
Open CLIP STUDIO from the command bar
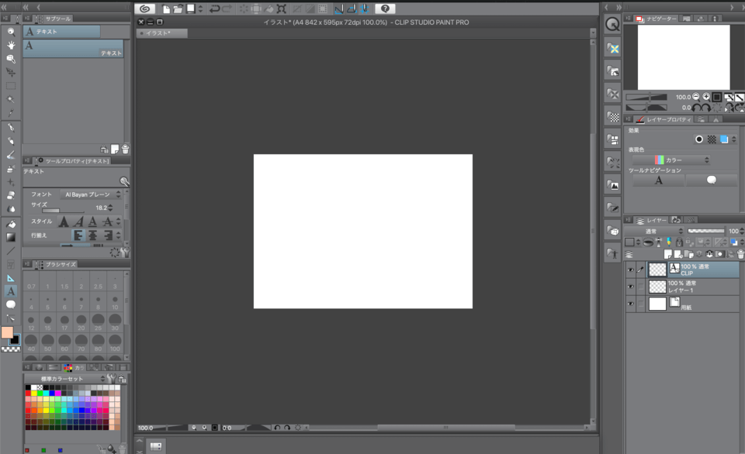click(144, 9)
